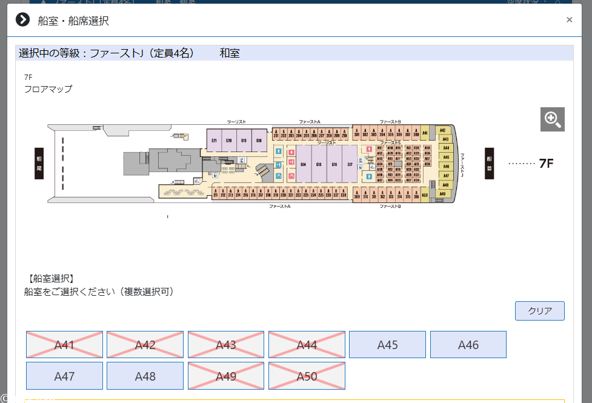The image size is (592, 403).
Task: Click the 船尾 stern marker on map
Action: click(39, 164)
